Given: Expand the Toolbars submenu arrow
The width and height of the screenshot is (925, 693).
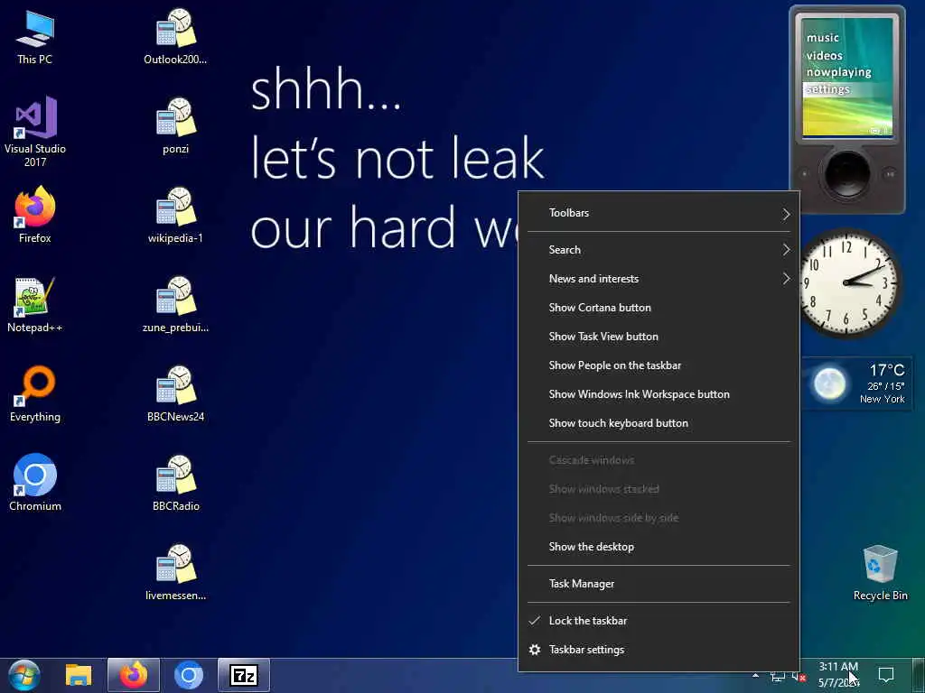Looking at the screenshot, I should tap(786, 215).
